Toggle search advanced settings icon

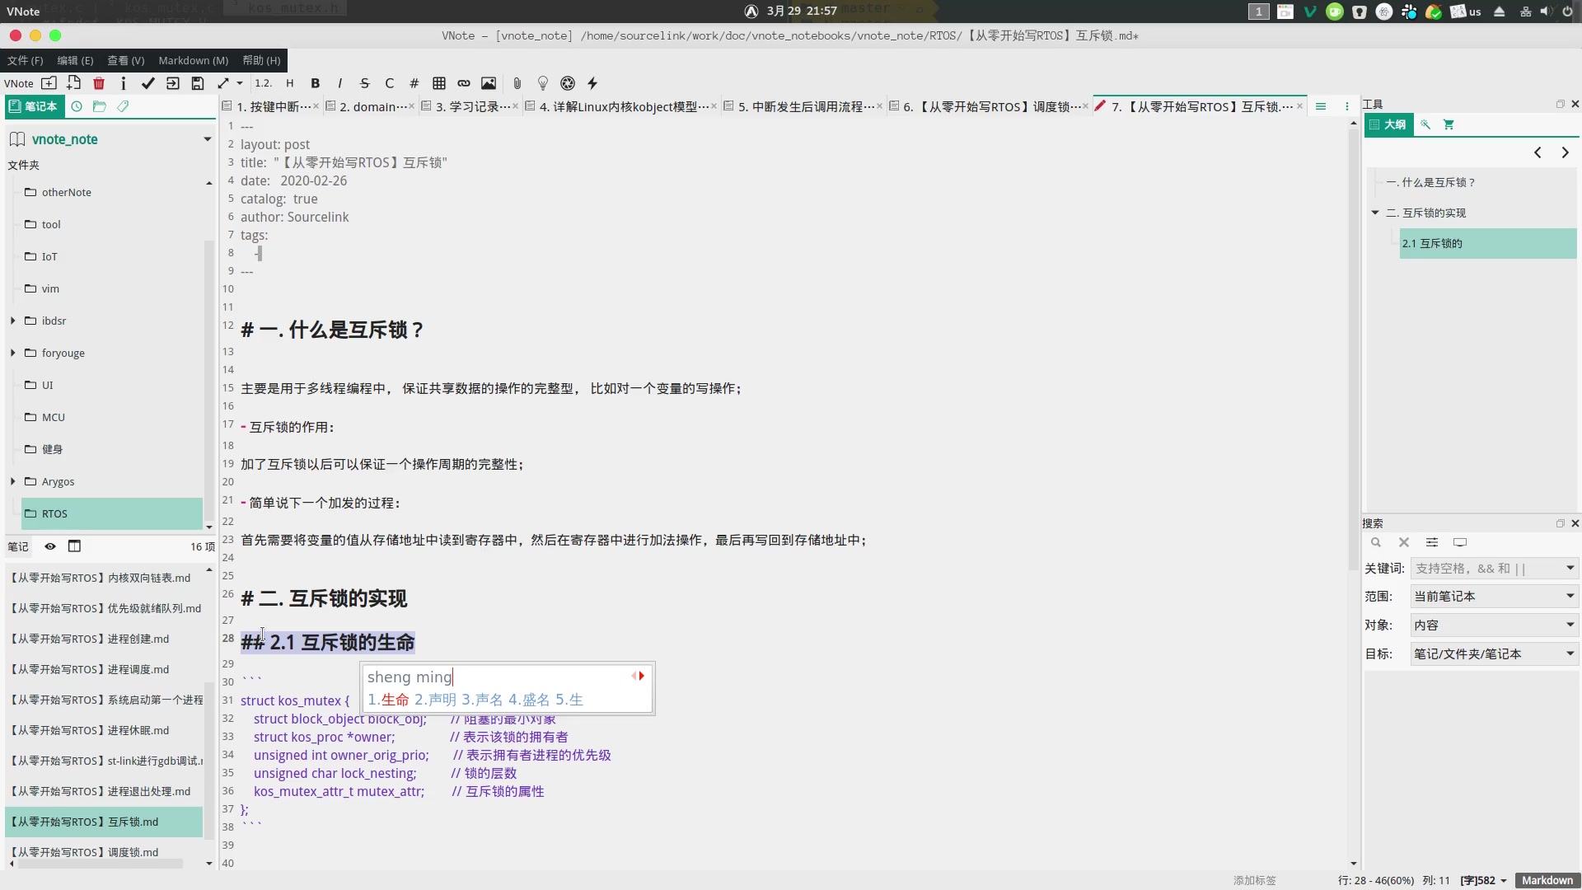[1432, 542]
